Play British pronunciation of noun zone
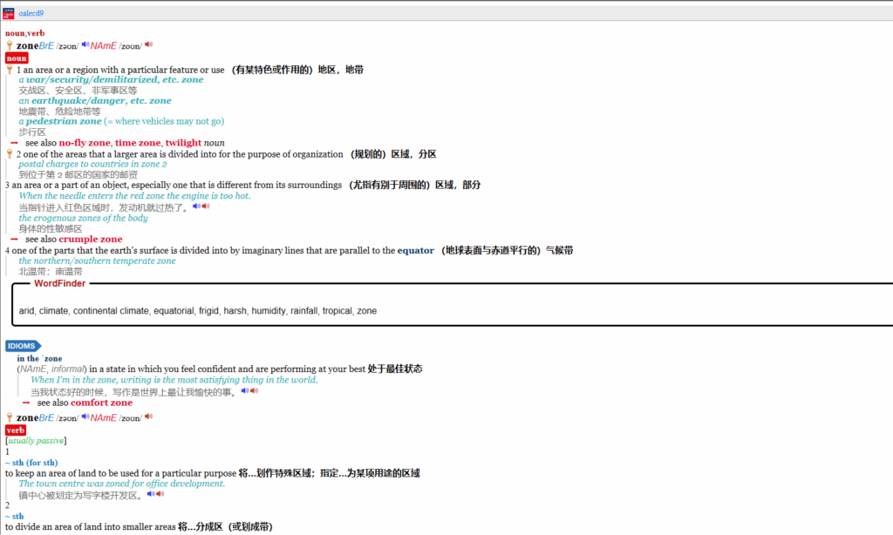Viewport: 893px width, 535px height. click(85, 45)
